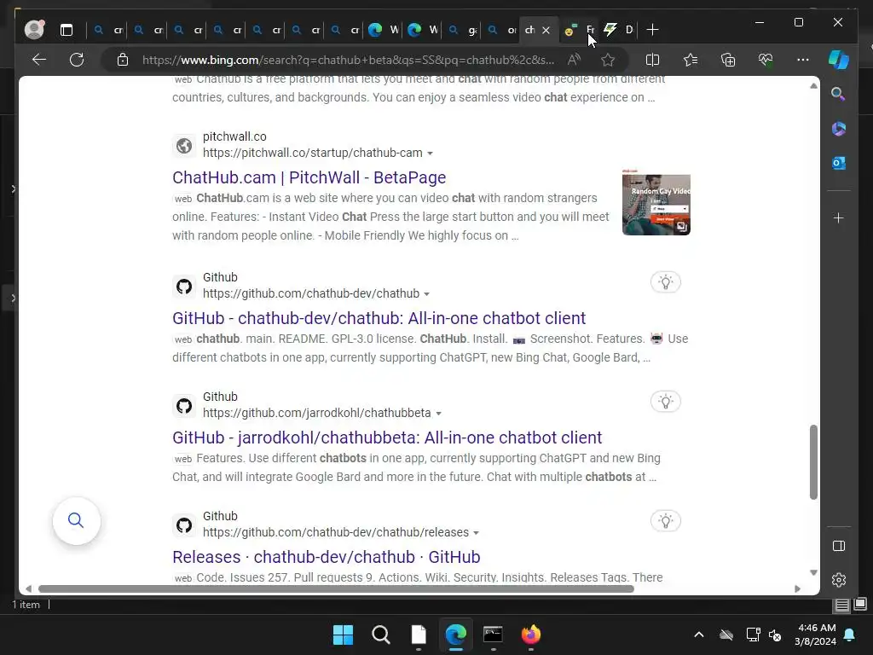Click the sidebar Search icon

(x=839, y=94)
